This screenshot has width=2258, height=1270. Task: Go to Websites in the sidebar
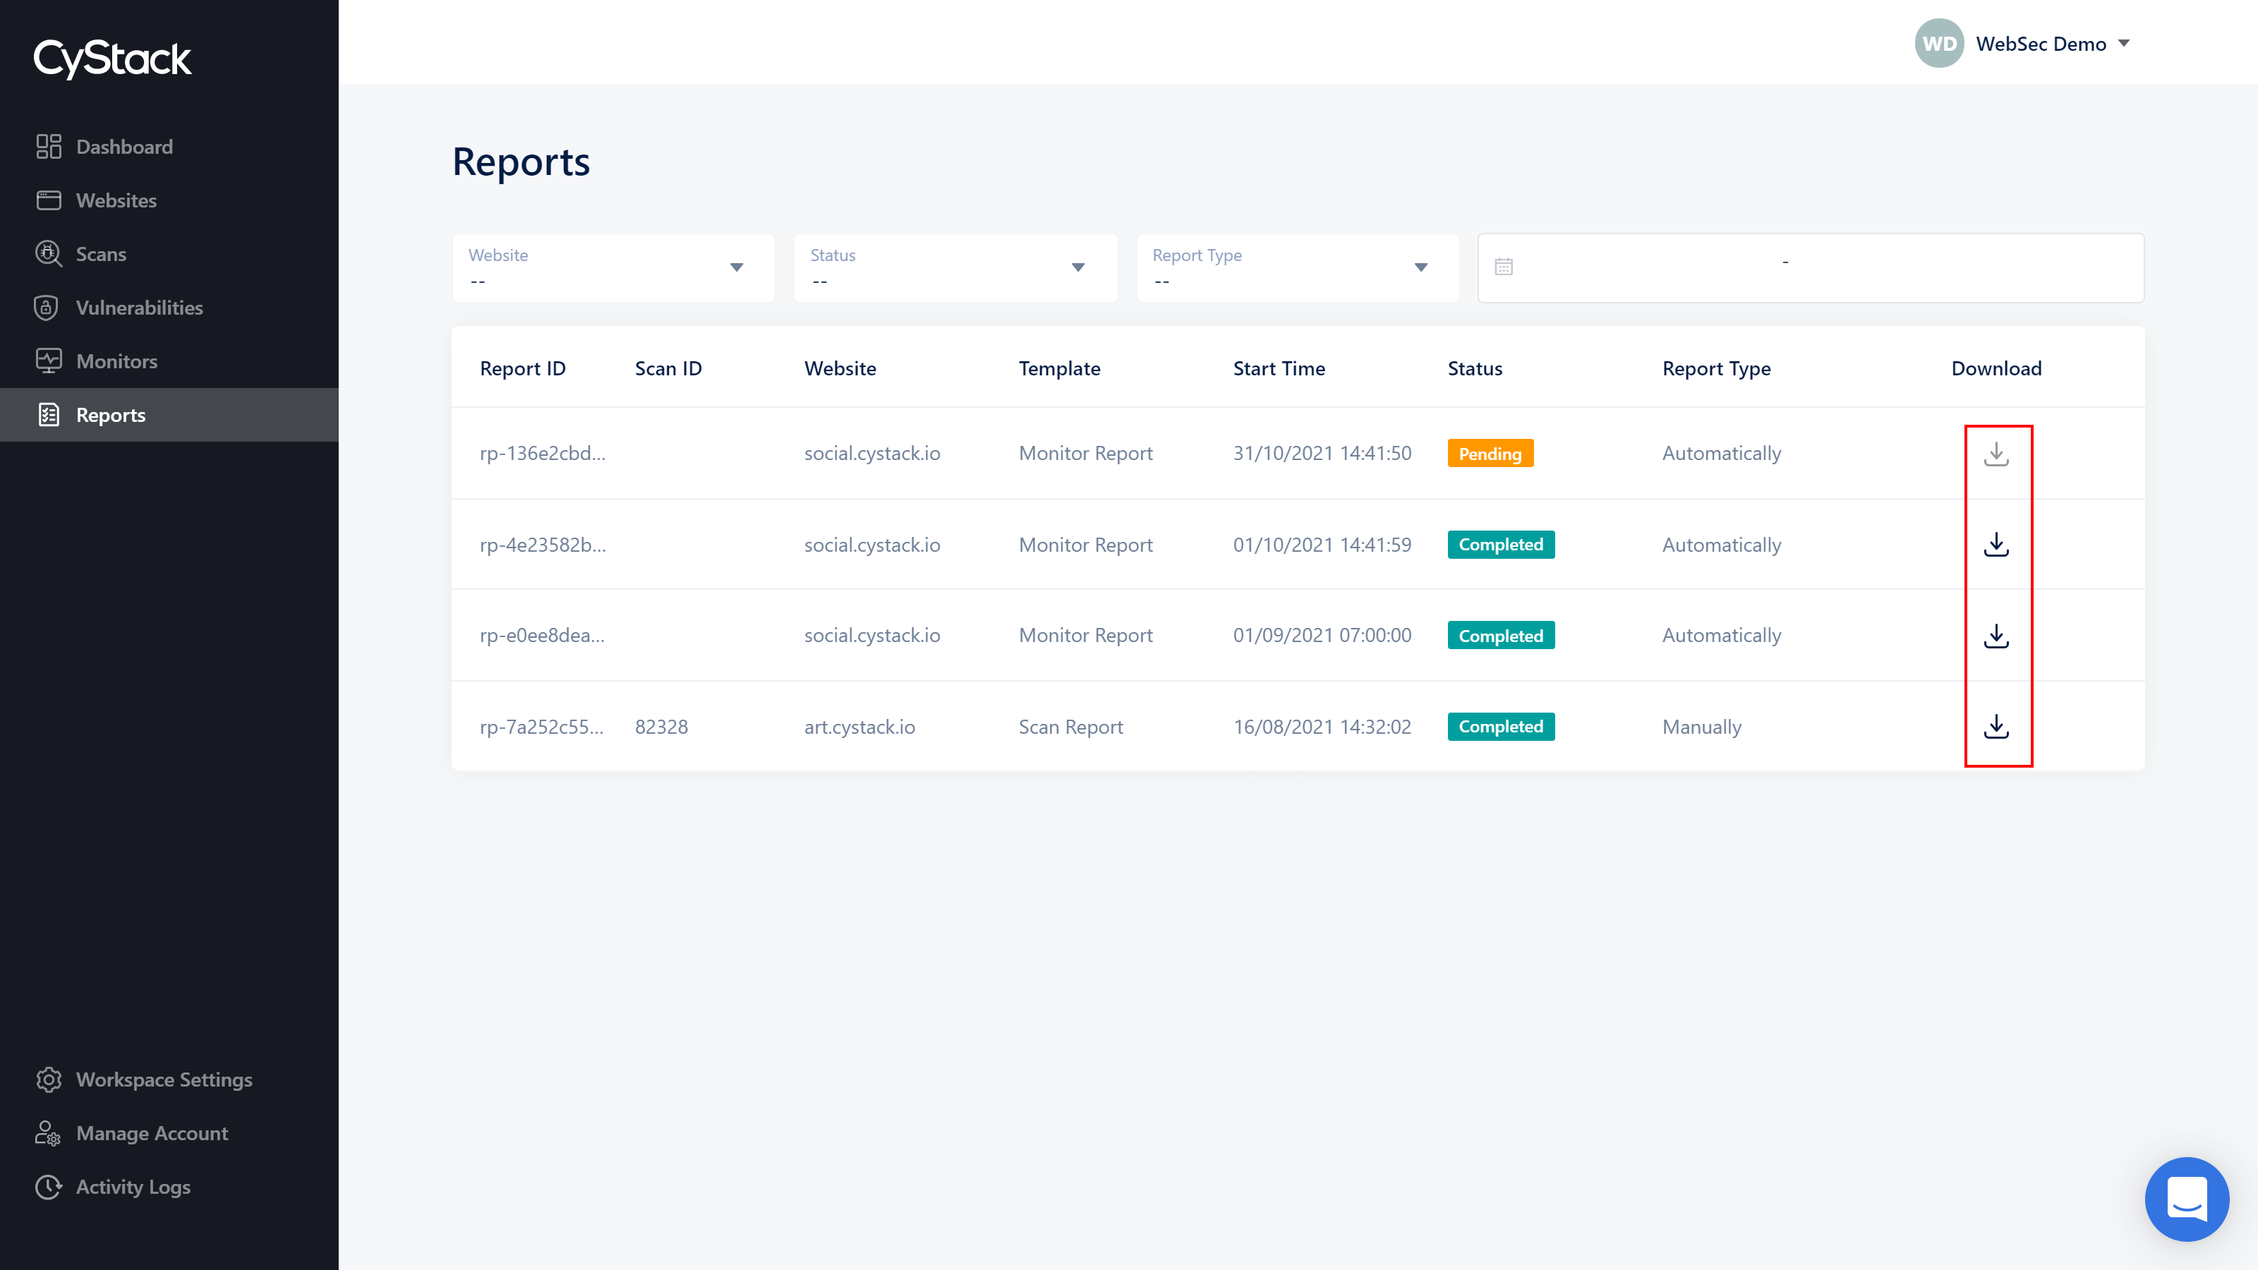(x=169, y=200)
